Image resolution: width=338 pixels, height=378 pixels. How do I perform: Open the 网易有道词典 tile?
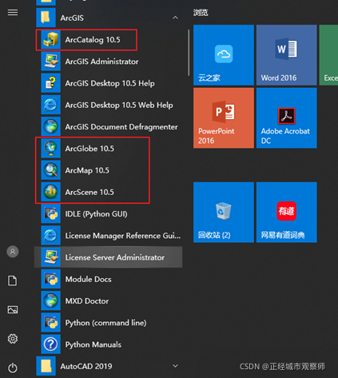[x=287, y=213]
